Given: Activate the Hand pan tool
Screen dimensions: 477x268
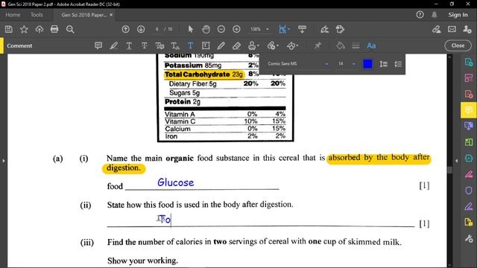Looking at the screenshot, I should pos(206,29).
